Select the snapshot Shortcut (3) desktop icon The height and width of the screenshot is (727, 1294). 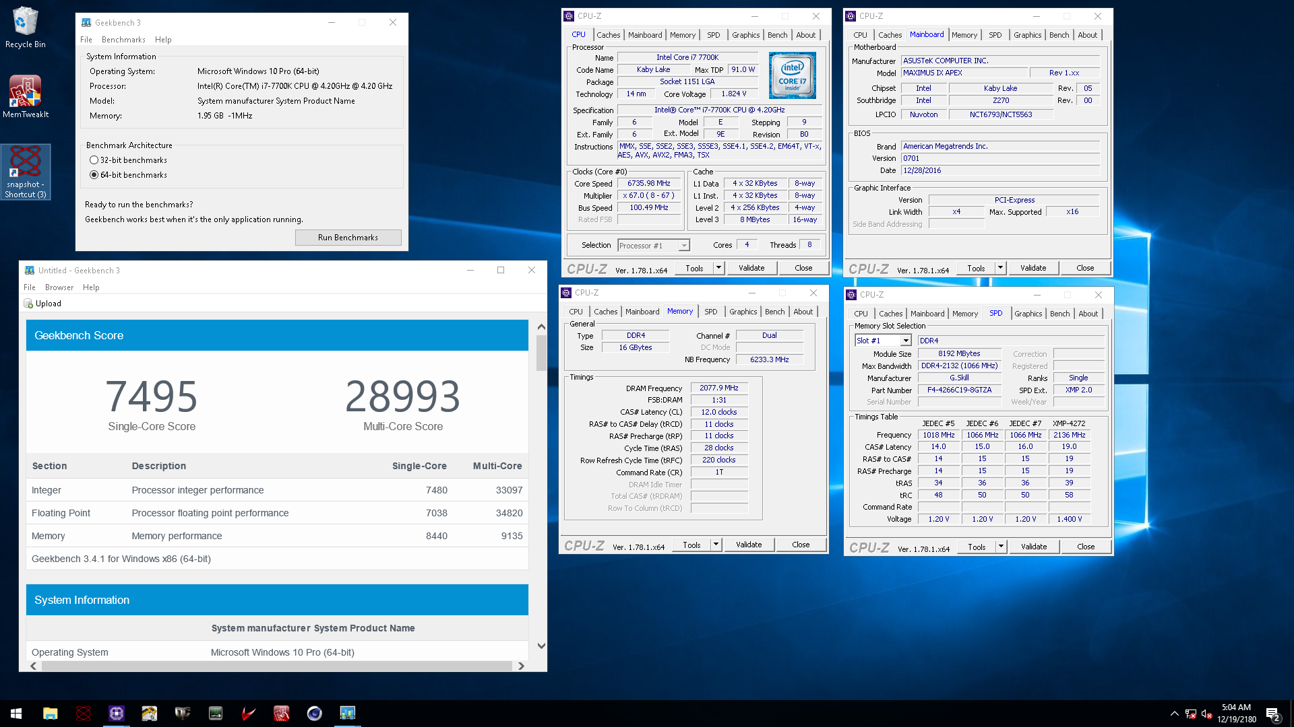coord(26,172)
